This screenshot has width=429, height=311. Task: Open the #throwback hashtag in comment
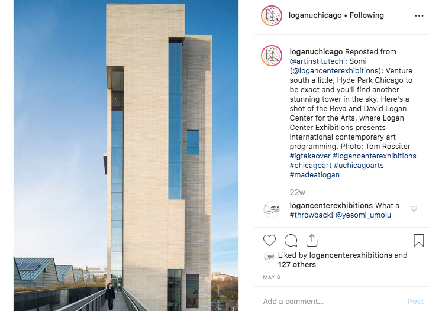pos(311,215)
